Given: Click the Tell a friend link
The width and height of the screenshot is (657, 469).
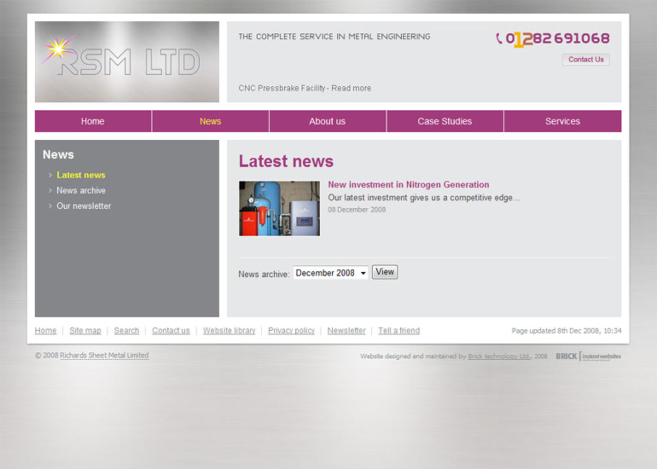Looking at the screenshot, I should point(398,330).
